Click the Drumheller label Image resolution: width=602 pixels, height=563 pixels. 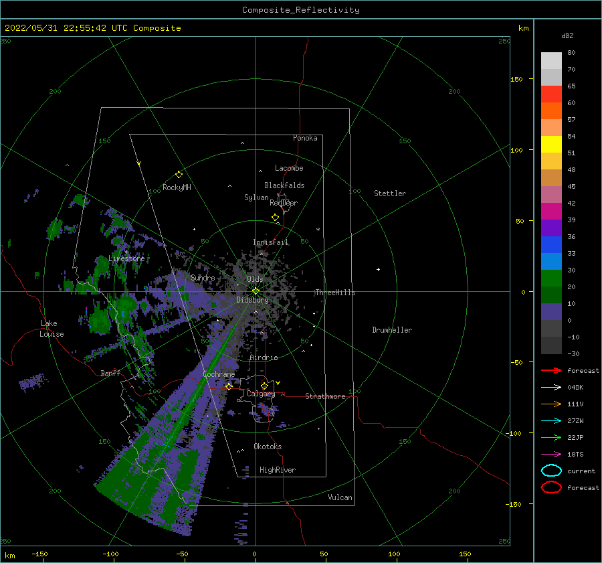[x=392, y=330]
